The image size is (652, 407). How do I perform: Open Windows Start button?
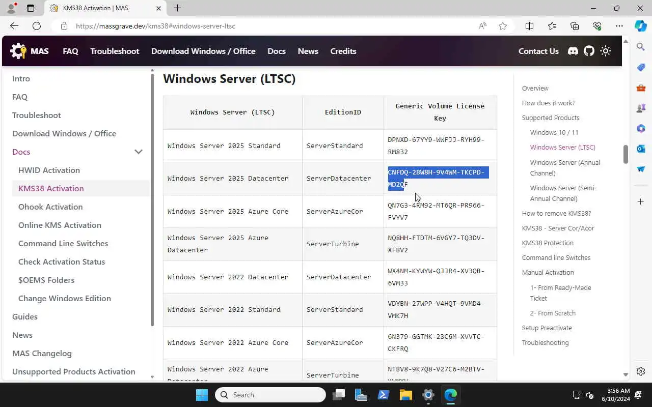pyautogui.click(x=202, y=395)
